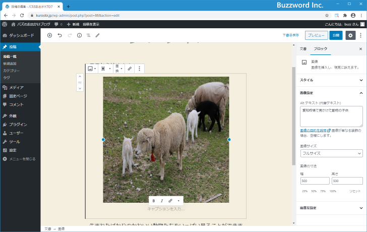Move image block down
The width and height of the screenshot is (367, 232).
coord(80,88)
